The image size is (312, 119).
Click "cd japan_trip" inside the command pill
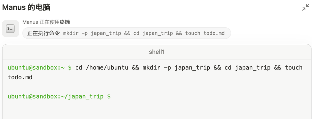click(153, 33)
